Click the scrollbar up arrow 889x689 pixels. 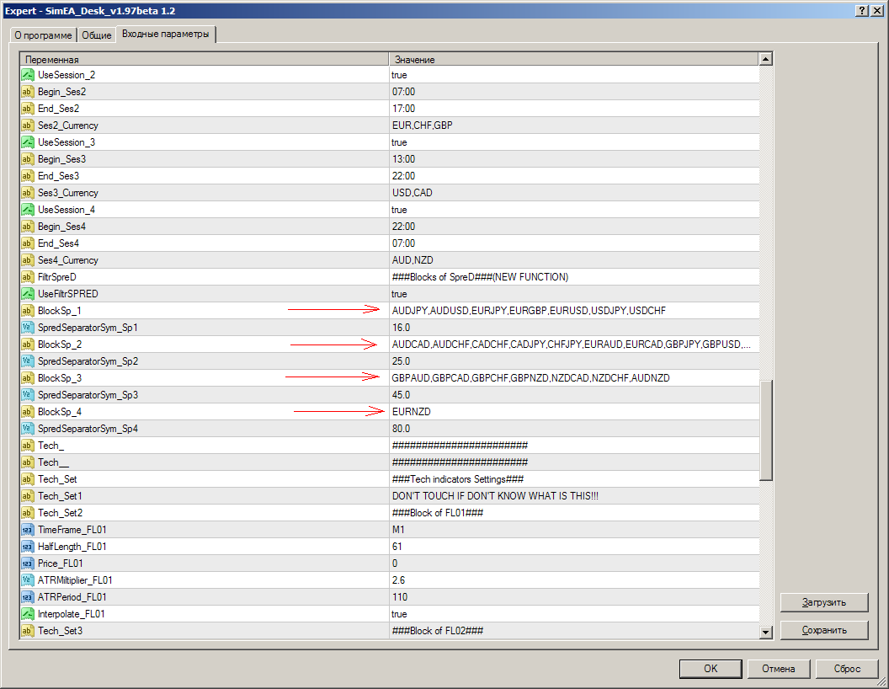766,59
